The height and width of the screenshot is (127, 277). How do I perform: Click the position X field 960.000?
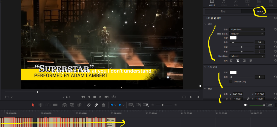tap(238, 94)
